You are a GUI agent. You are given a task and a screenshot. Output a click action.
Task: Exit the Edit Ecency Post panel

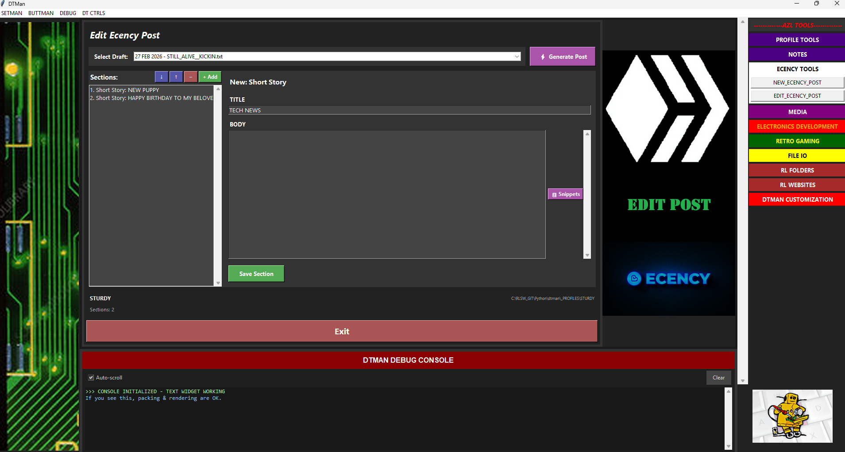point(342,331)
